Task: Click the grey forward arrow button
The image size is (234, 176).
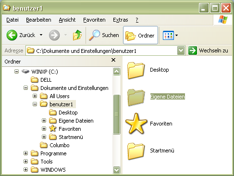Action: (x=54, y=35)
